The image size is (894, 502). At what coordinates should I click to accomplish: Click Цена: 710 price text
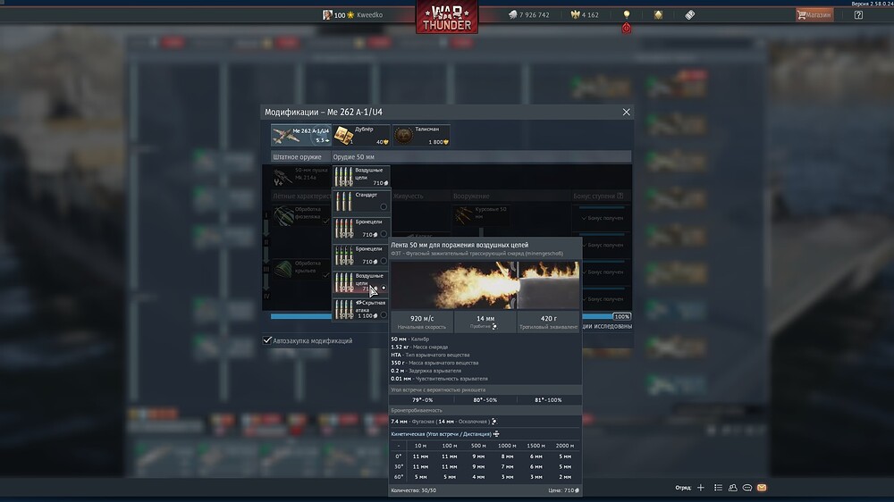coord(563,490)
